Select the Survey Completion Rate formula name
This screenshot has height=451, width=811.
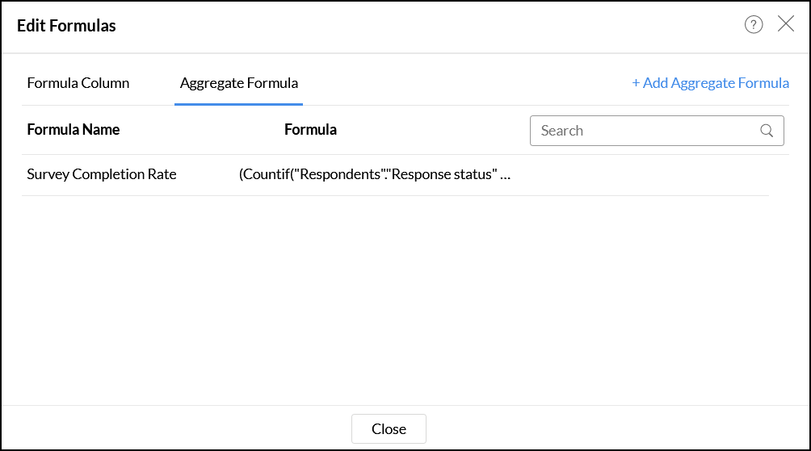[x=102, y=174]
